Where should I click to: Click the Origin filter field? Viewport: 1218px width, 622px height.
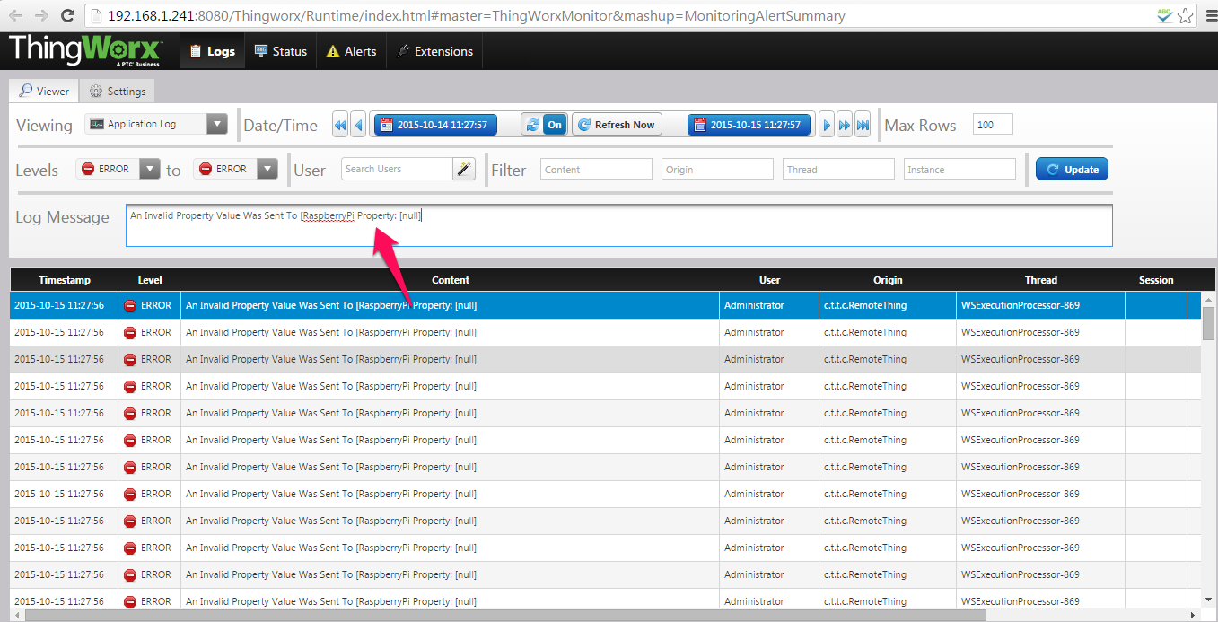point(717,169)
